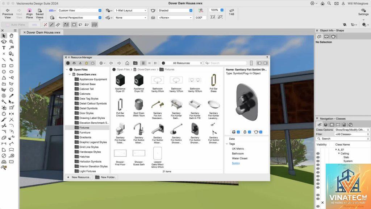Image resolution: width=371 pixels, height=209 pixels.
Task: Select the Rounded Rectangle tool
Action: (11, 66)
